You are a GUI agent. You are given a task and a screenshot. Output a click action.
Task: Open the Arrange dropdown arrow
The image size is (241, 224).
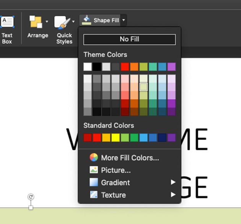pos(47,22)
